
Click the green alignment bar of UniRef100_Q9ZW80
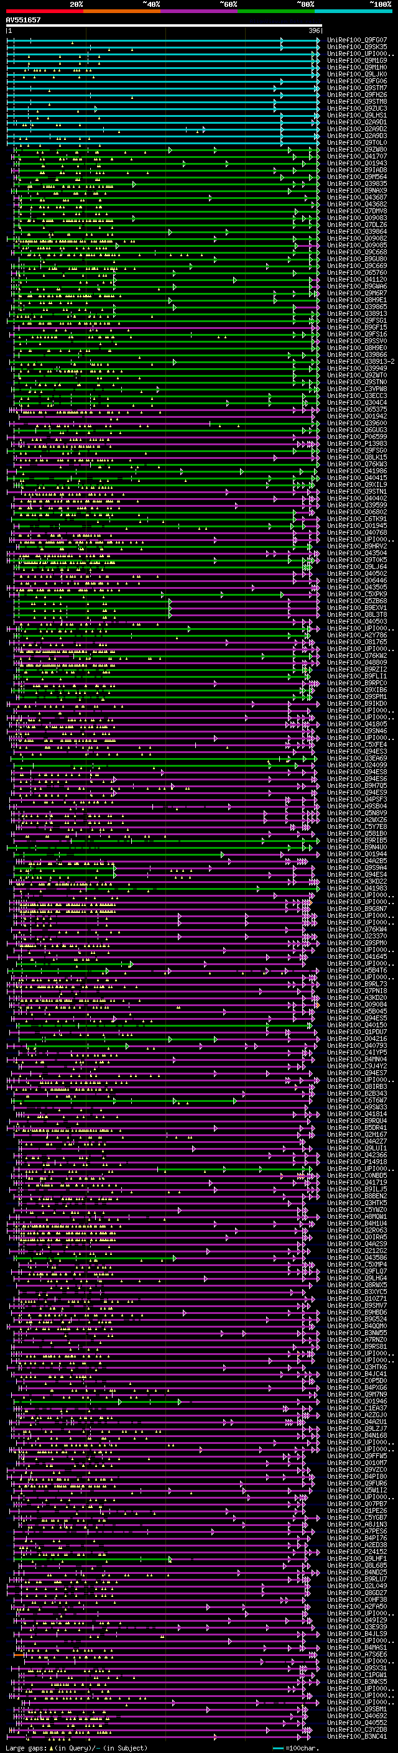167,150
